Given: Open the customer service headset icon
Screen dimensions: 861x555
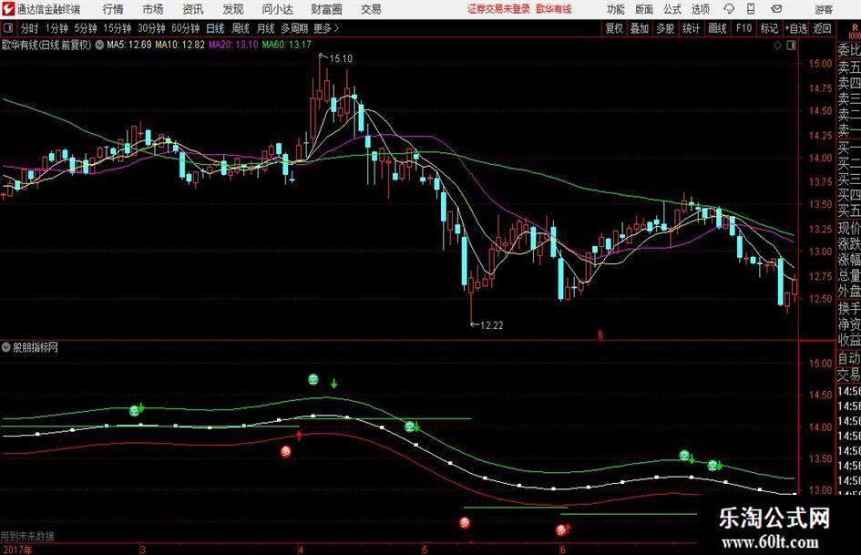Looking at the screenshot, I should [729, 9].
